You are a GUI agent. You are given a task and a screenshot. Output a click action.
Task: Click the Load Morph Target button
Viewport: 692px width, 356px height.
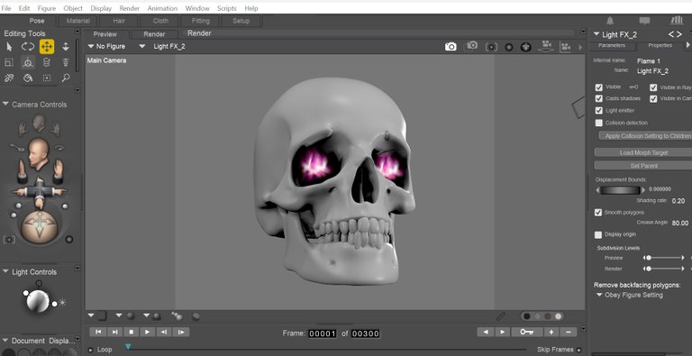coord(643,152)
